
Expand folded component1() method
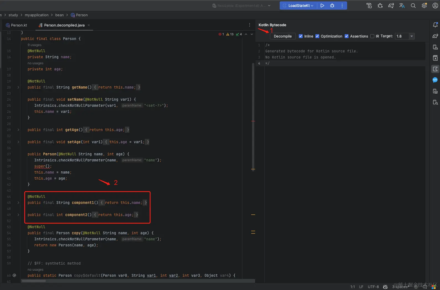[x=18, y=203]
